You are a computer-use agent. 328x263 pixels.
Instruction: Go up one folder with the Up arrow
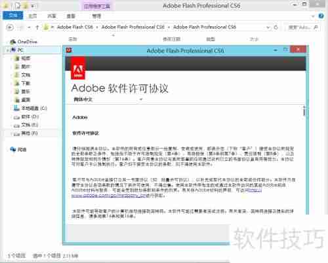click(37, 27)
